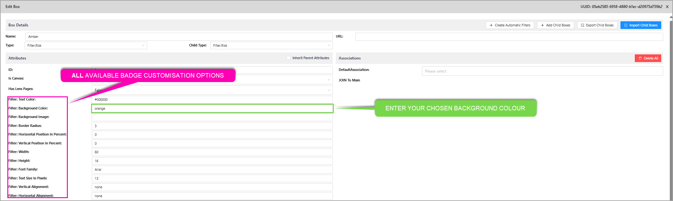This screenshot has height=201, width=673.
Task: Click the dialog's vertical scrollbar
Action: pyautogui.click(x=671, y=95)
